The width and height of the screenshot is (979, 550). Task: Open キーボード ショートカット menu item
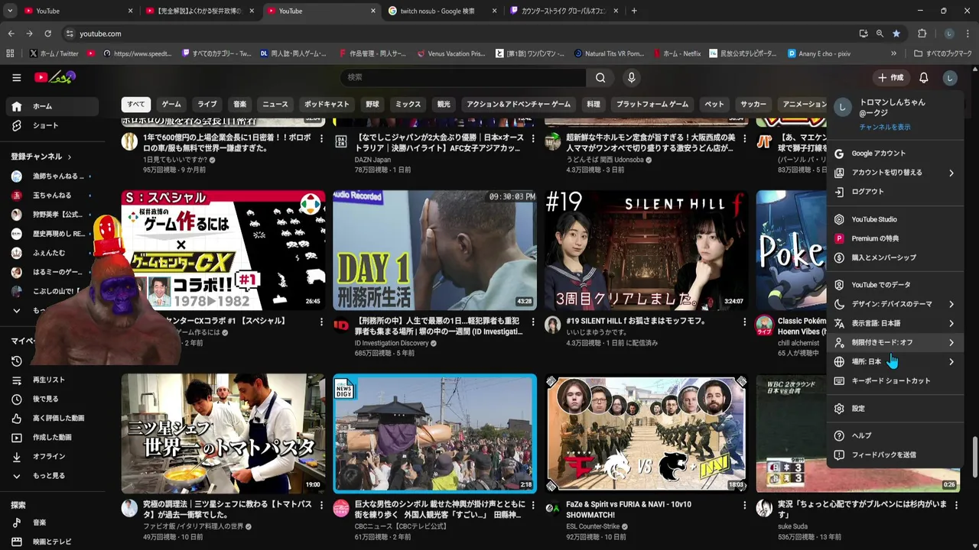click(x=895, y=380)
